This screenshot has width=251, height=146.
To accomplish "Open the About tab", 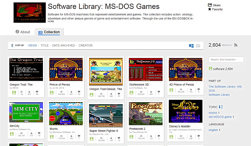I will click(x=23, y=32).
